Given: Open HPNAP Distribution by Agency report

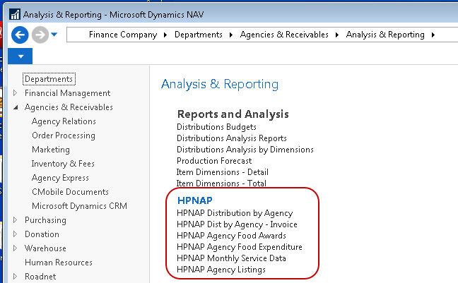Looking at the screenshot, I should click(234, 213).
